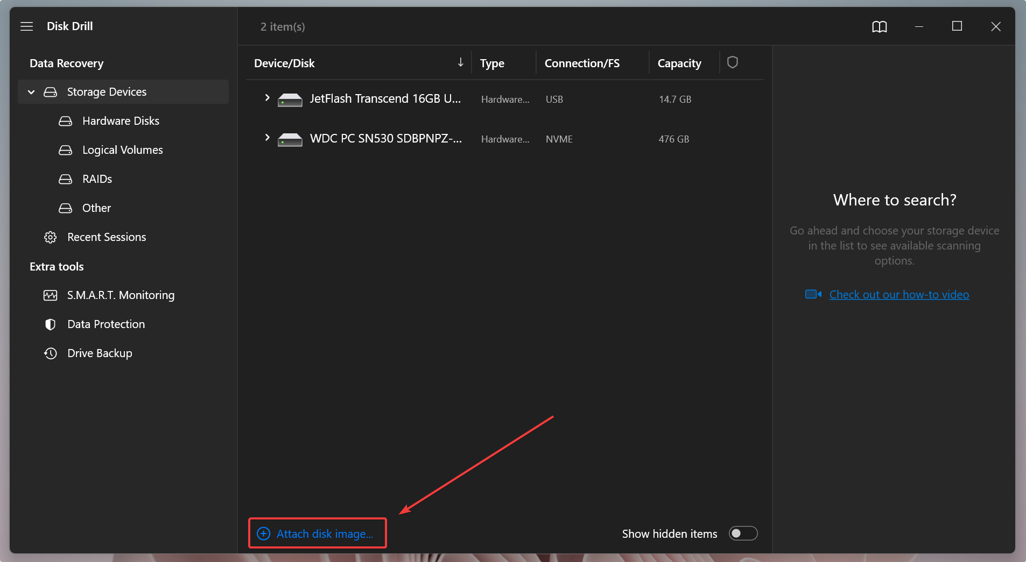The height and width of the screenshot is (562, 1026).
Task: Close the Disk Drill window
Action: coord(995,26)
